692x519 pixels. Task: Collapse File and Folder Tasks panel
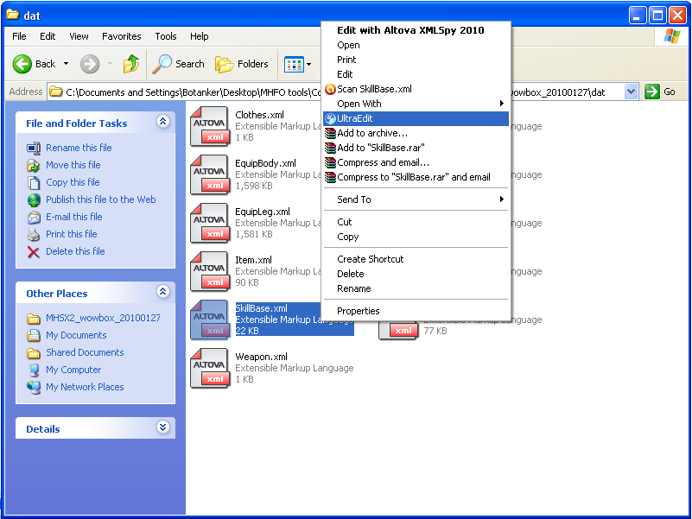(x=163, y=122)
